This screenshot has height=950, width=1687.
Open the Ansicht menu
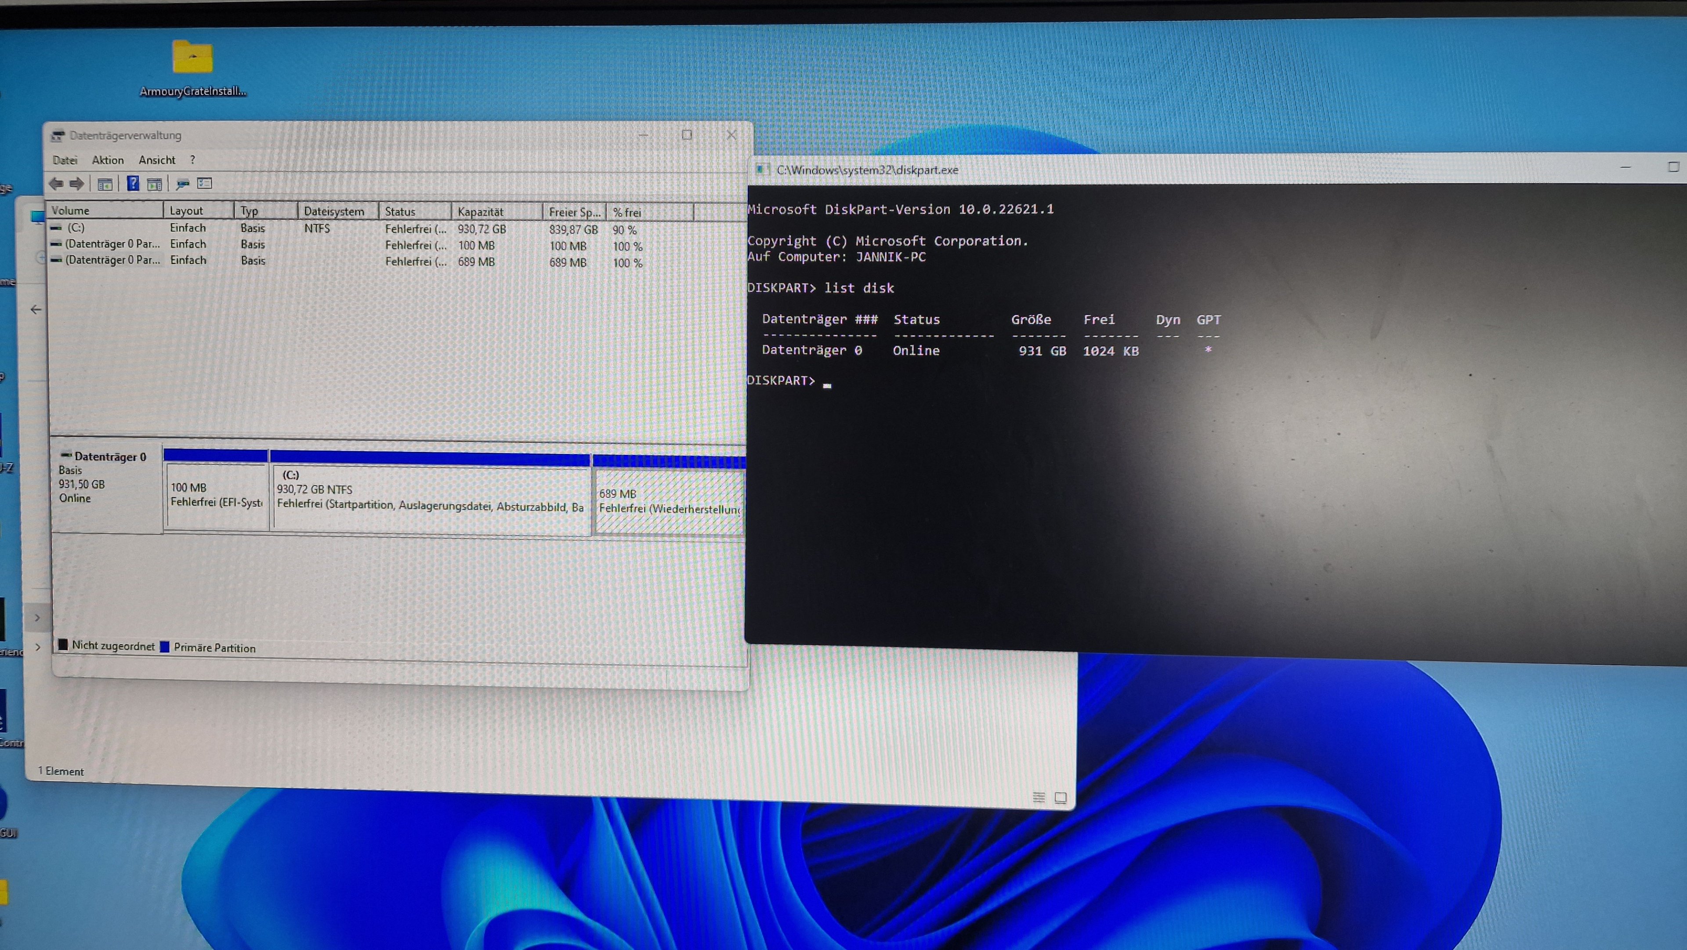pos(156,160)
